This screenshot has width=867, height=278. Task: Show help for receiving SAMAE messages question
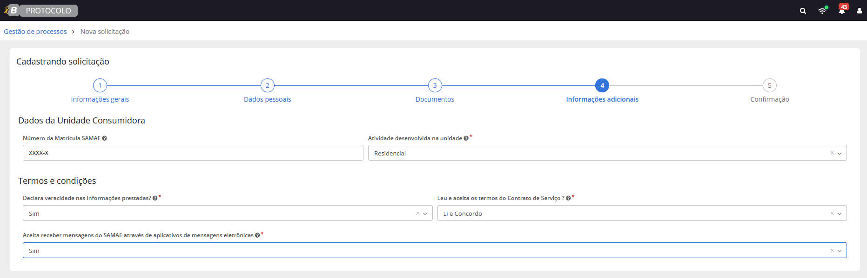pyautogui.click(x=257, y=235)
